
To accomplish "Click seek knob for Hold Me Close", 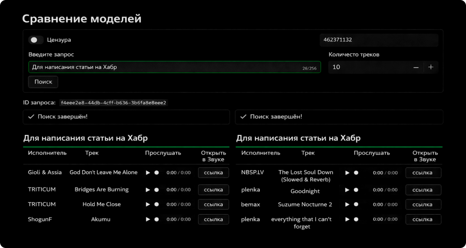I will 157,205.
